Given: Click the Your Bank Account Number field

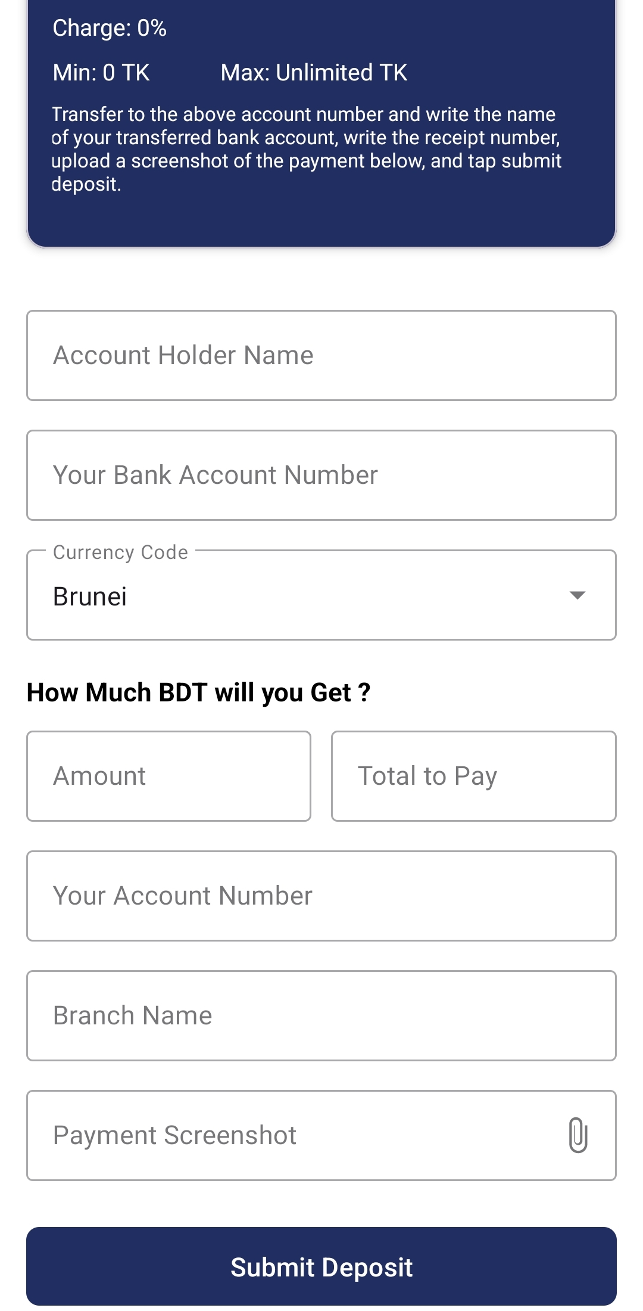Looking at the screenshot, I should (321, 476).
